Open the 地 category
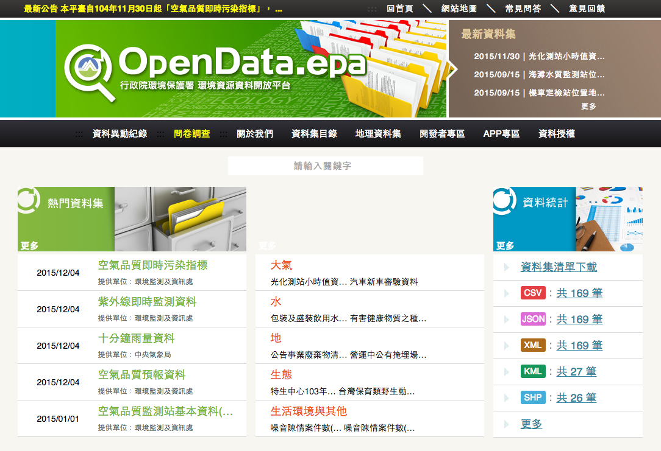 tap(276, 338)
